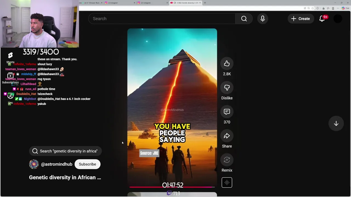Seek using the red video progress bar
The width and height of the screenshot is (351, 197).
[172, 187]
